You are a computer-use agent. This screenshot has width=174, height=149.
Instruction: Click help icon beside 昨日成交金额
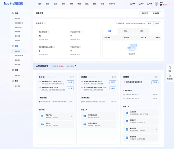point(48,32)
